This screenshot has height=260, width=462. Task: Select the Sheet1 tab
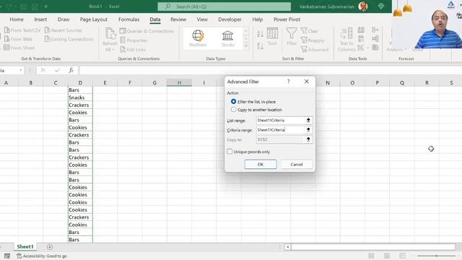click(25, 246)
